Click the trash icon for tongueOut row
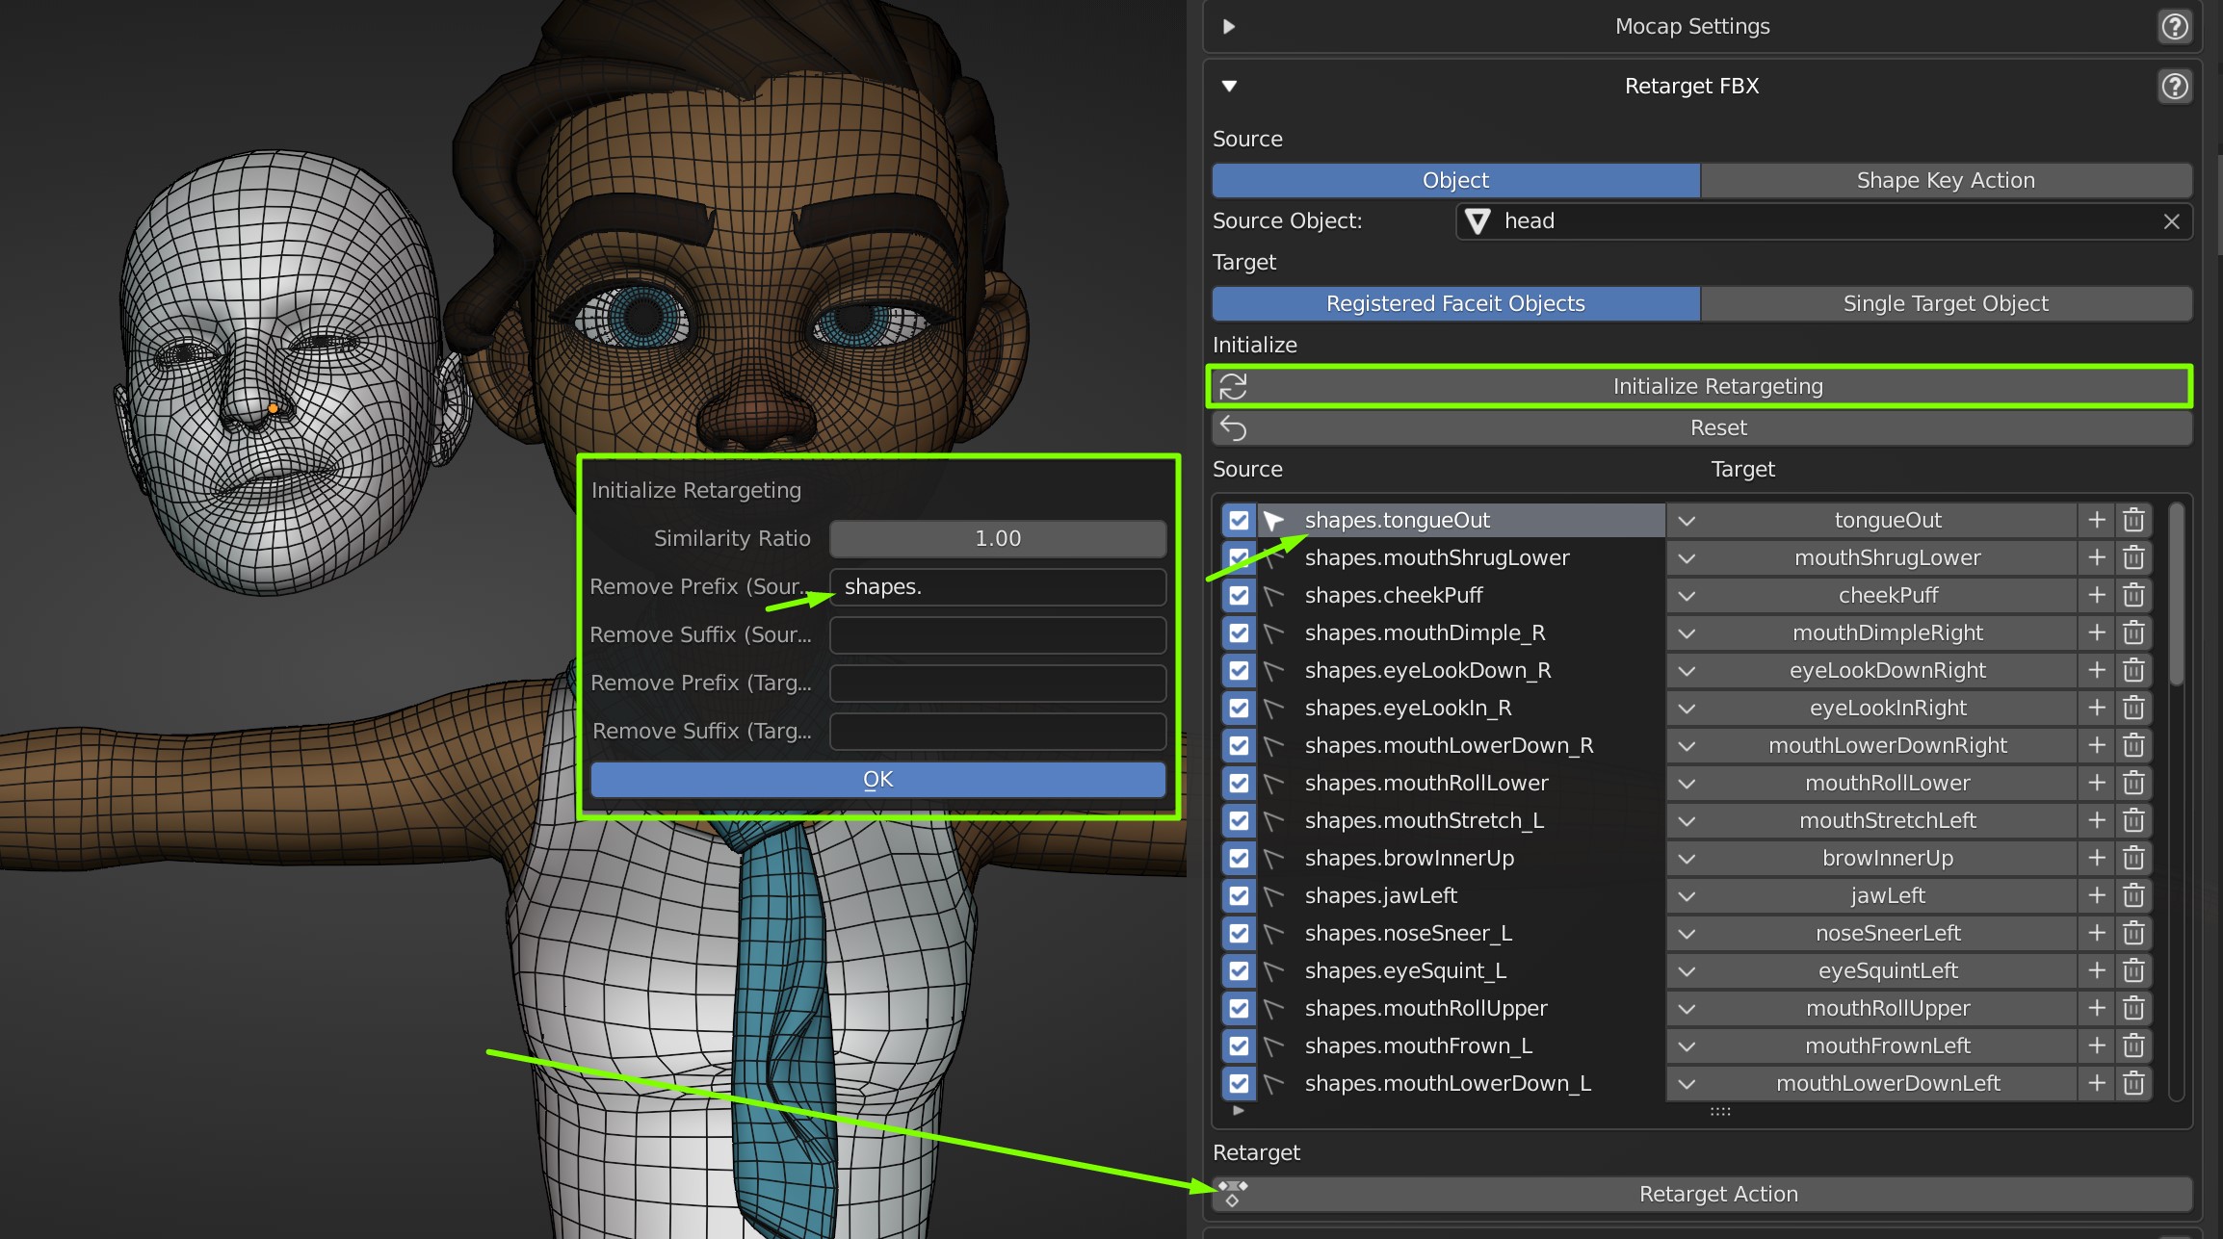2223x1239 pixels. tap(2133, 521)
